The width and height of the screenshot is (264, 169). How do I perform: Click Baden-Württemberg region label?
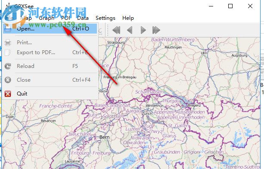click(173, 40)
